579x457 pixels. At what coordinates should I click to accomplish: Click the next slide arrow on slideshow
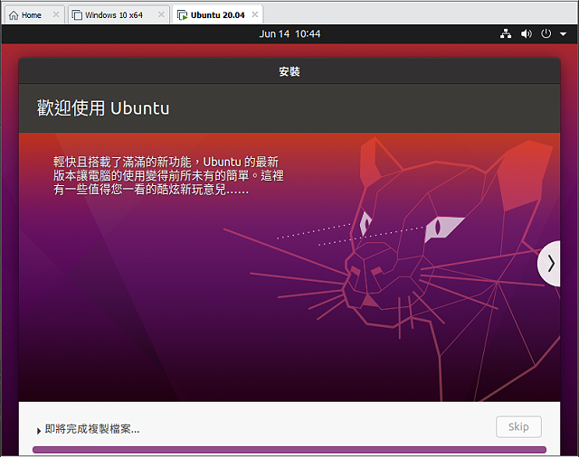[551, 264]
